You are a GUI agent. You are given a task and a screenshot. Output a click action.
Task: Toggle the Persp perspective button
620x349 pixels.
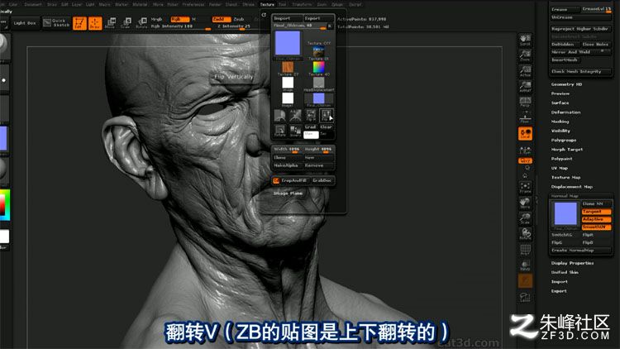pyautogui.click(x=525, y=102)
